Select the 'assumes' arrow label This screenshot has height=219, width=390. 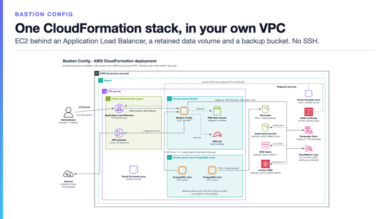click(x=197, y=137)
